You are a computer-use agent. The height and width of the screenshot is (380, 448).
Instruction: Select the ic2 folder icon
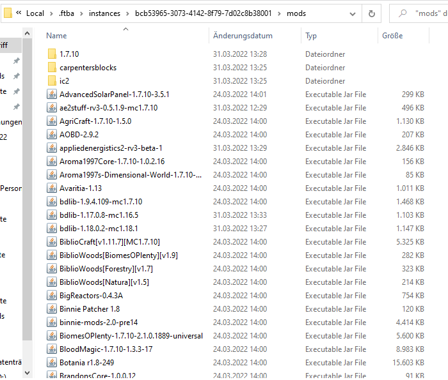(52, 80)
